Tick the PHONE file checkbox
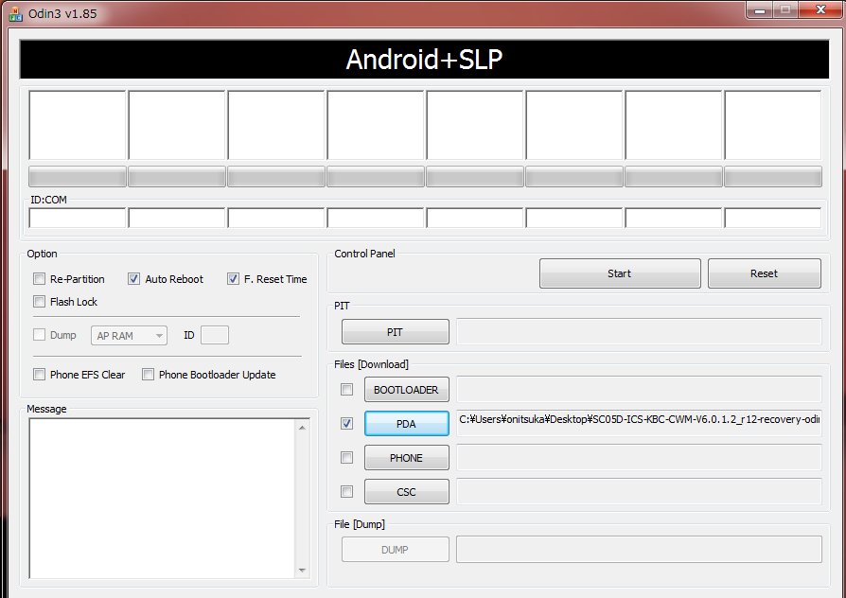This screenshot has height=598, width=846. click(x=347, y=458)
